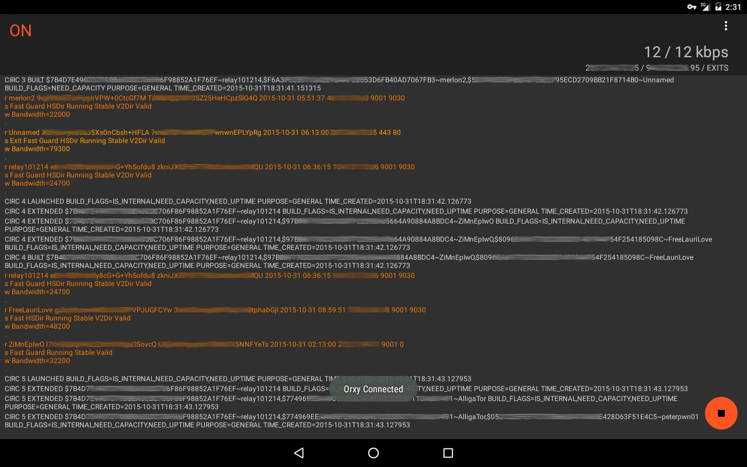747x467 pixels.
Task: Select the w Bandwidth=32200 line
Action: pos(37,361)
